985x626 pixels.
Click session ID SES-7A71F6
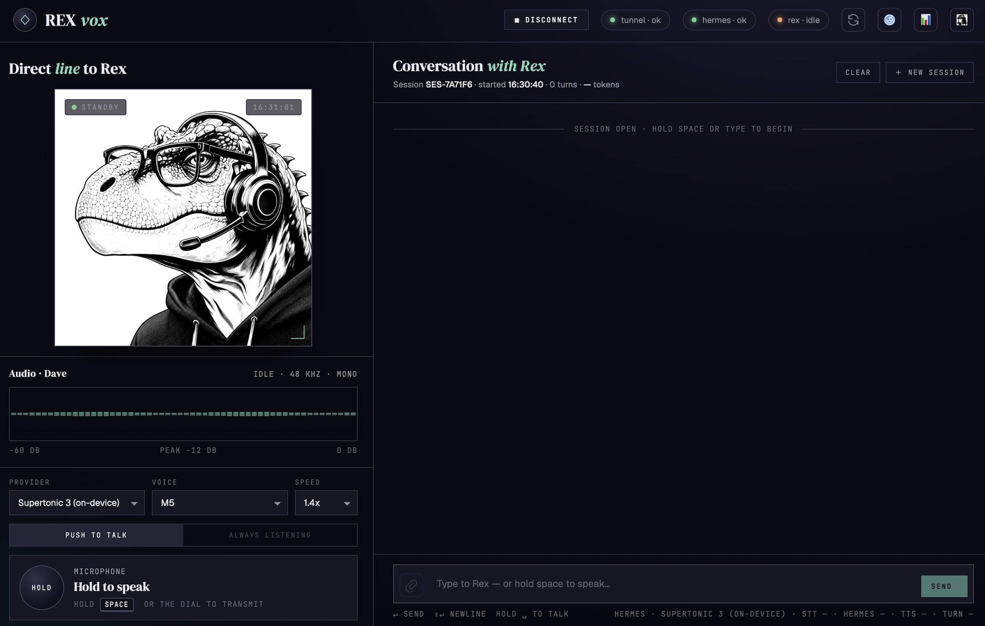[x=449, y=85]
